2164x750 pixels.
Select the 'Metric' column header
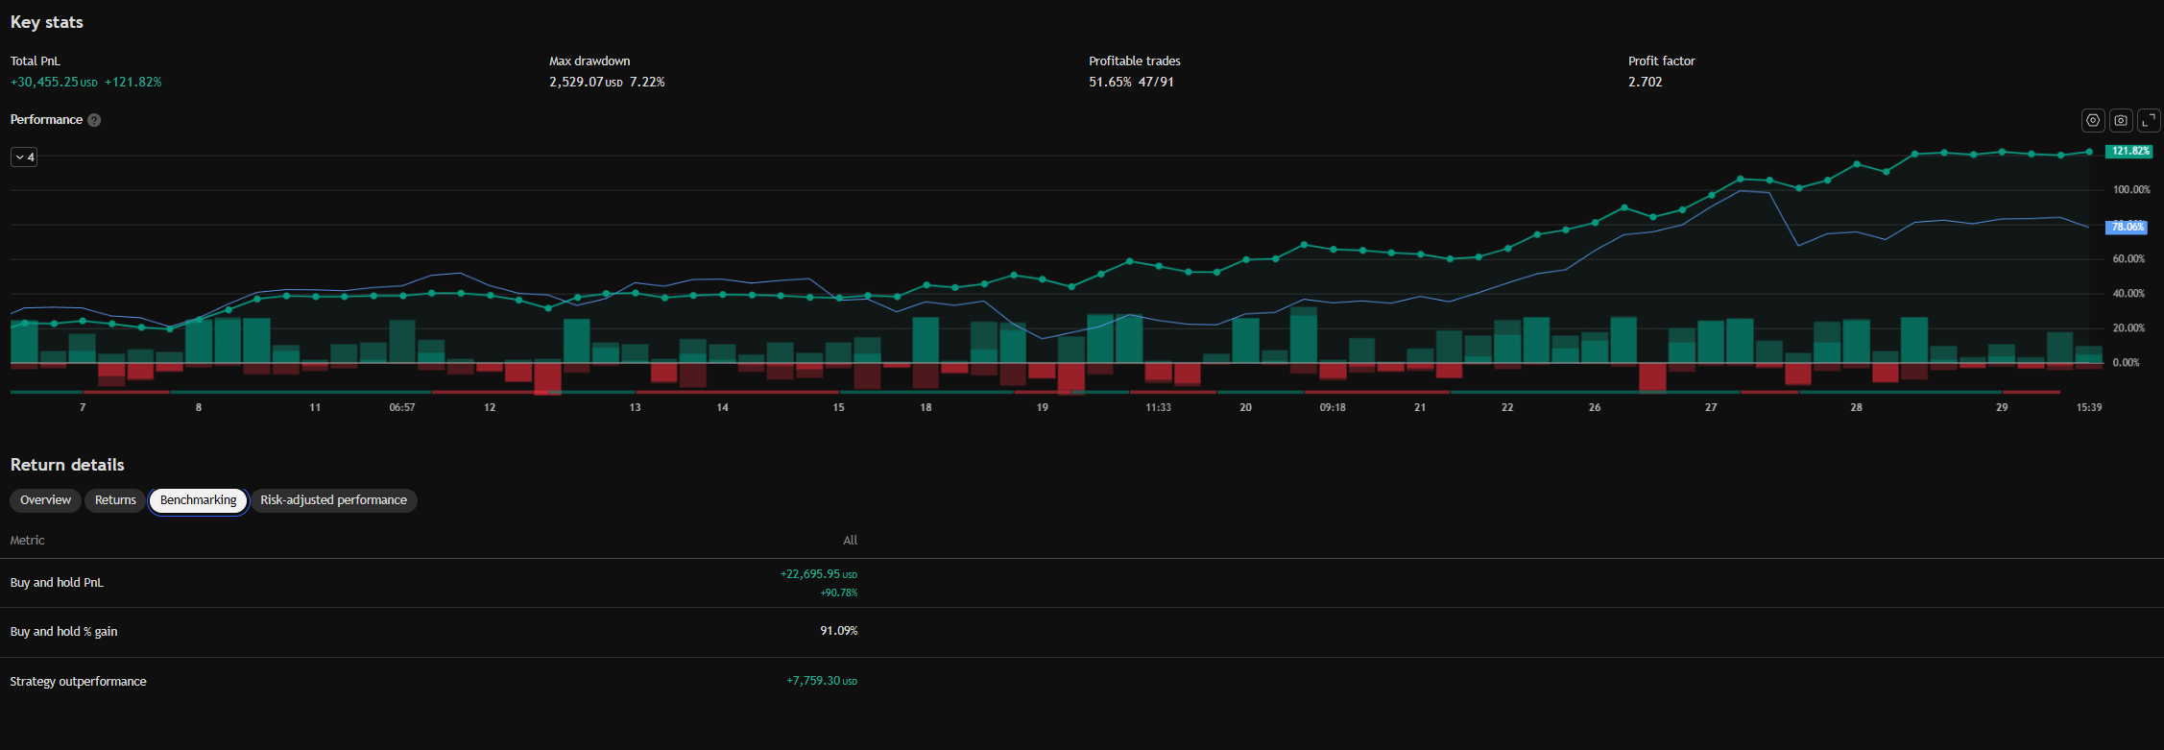click(27, 541)
